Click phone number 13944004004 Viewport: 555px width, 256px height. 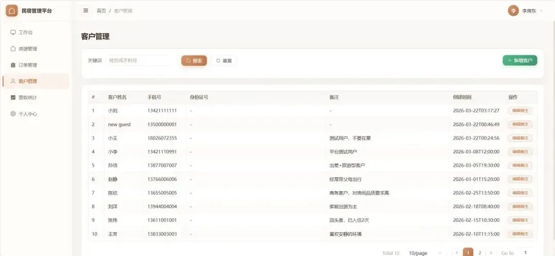(162, 207)
